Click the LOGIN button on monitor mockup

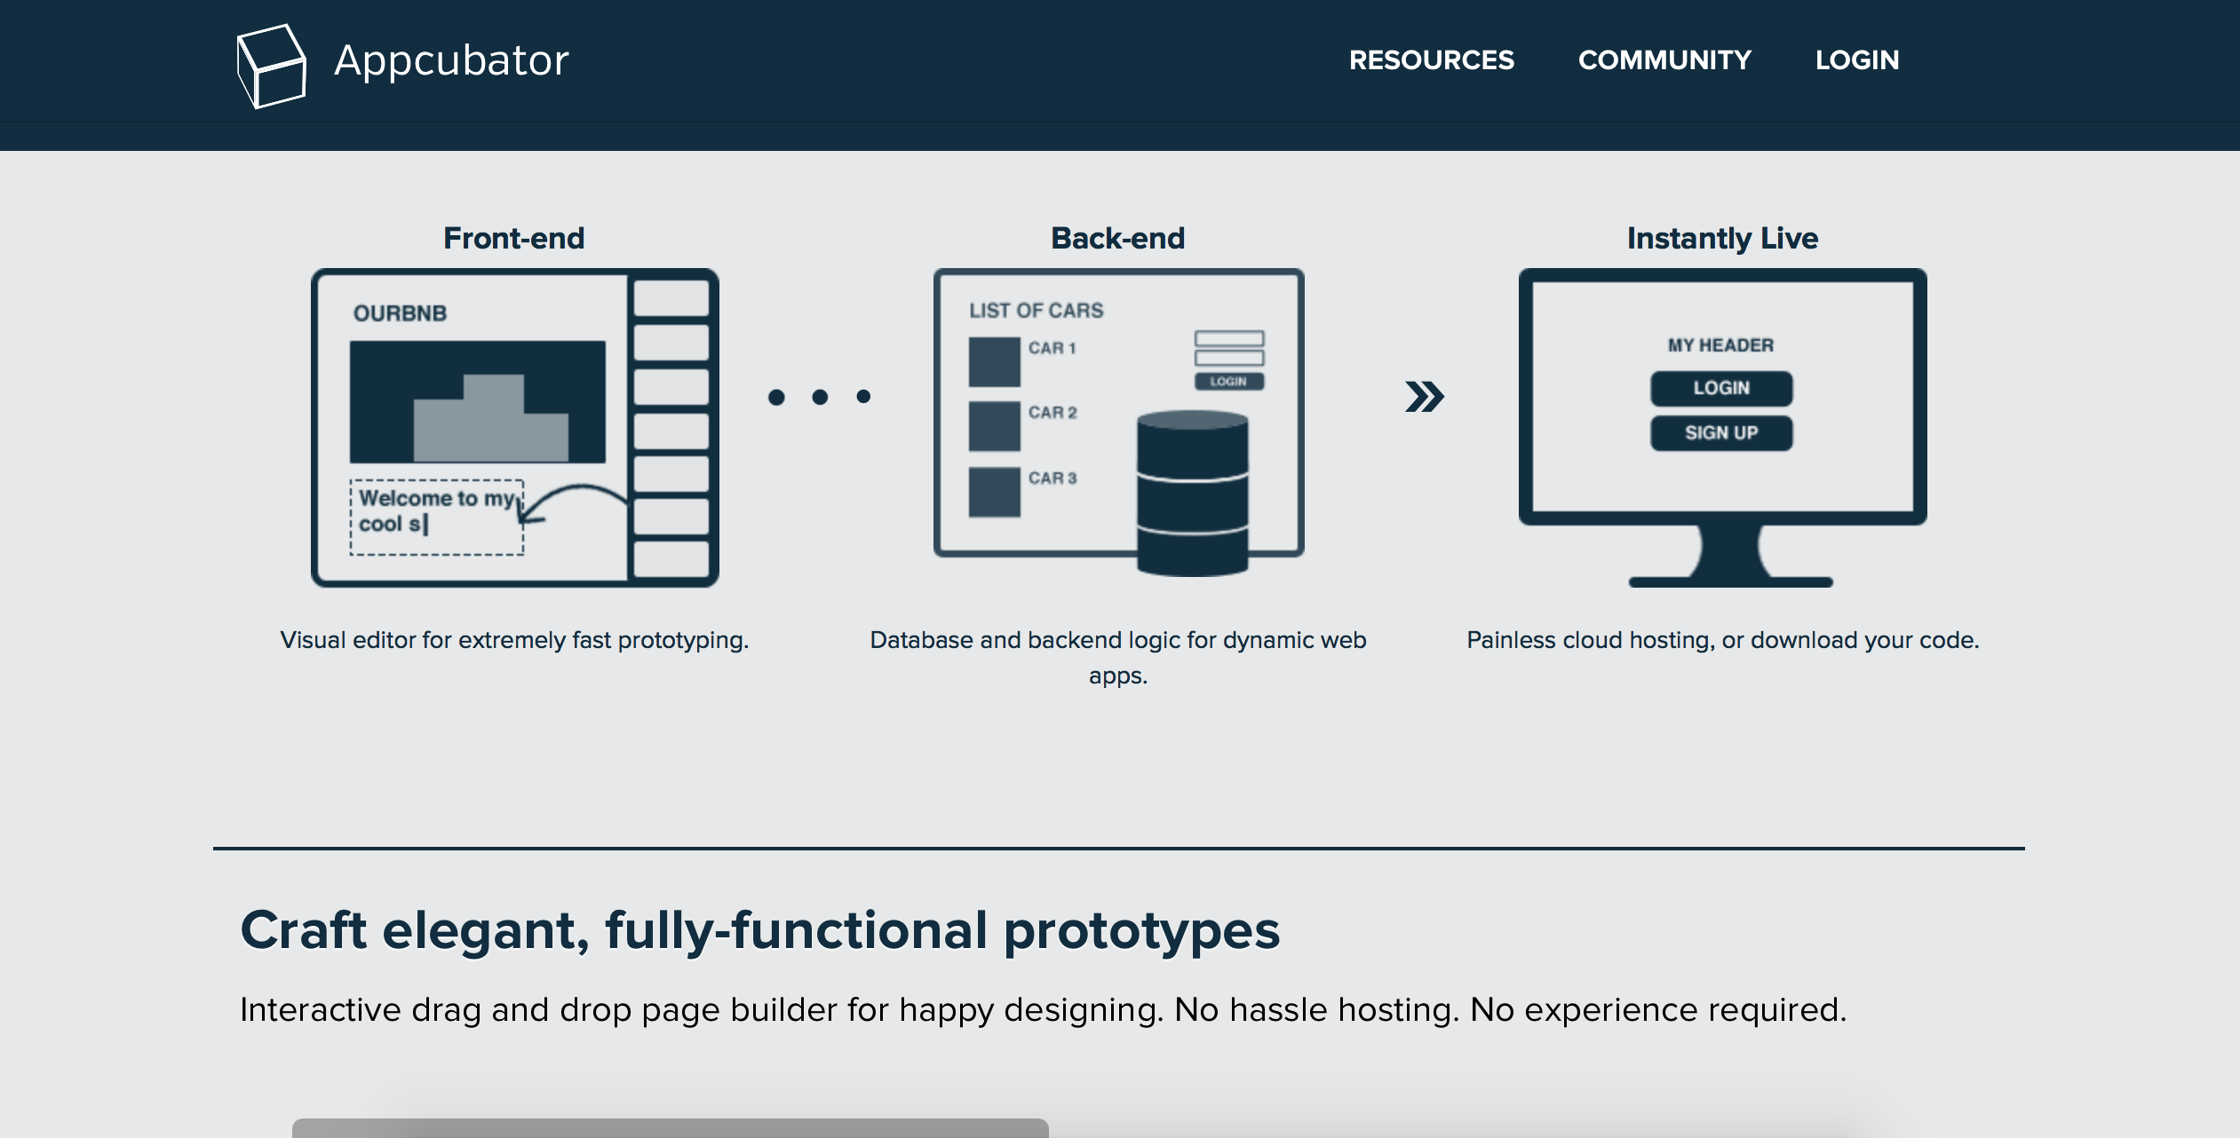point(1720,388)
